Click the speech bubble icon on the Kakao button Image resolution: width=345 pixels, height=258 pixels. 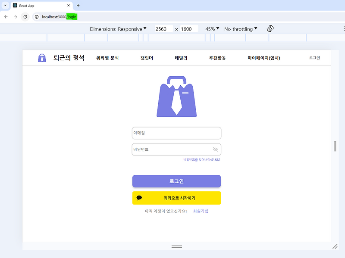point(139,198)
